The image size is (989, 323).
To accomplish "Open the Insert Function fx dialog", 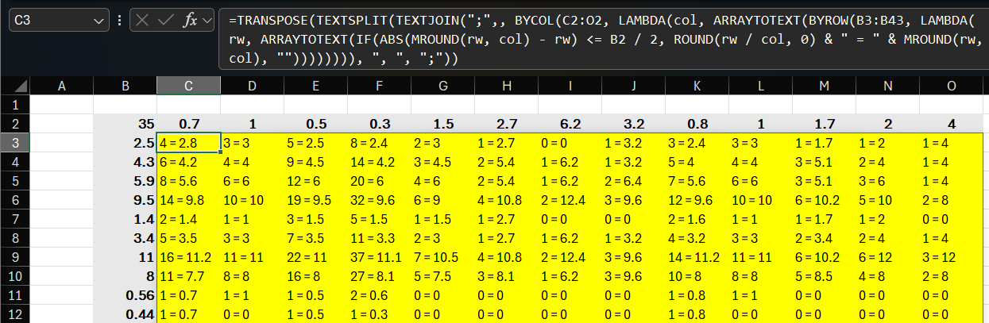I will click(x=190, y=21).
